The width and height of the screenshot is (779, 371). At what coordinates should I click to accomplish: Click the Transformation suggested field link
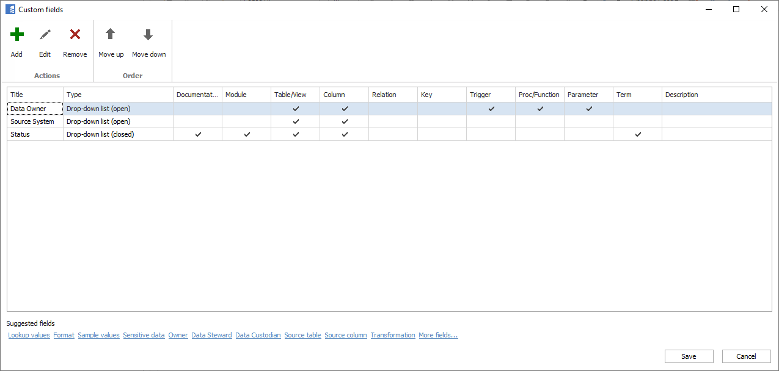392,335
